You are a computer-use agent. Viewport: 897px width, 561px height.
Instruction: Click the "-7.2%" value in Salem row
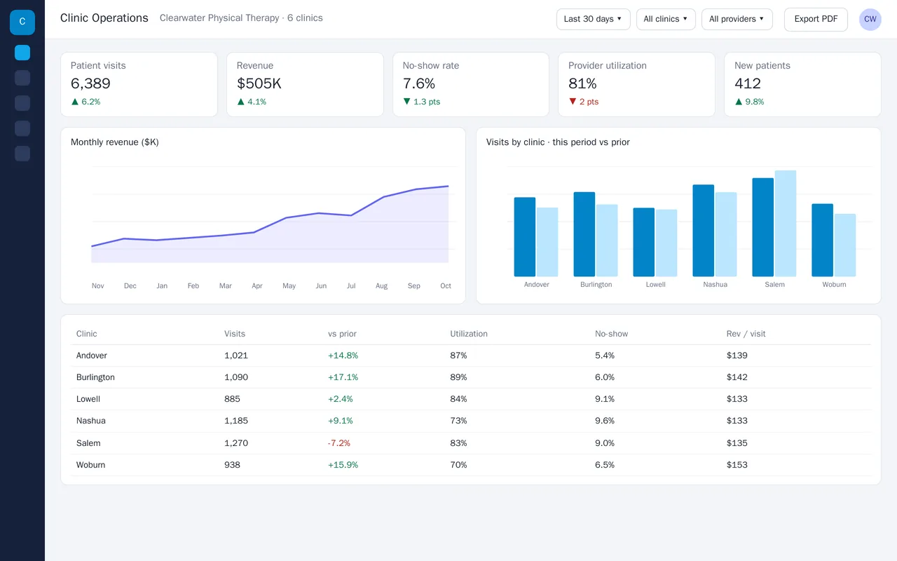coord(339,443)
